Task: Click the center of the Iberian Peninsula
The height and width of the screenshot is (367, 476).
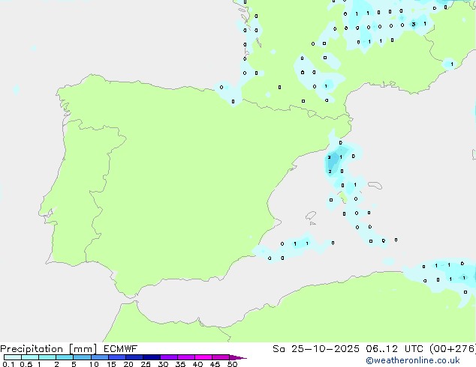Action: click(x=165, y=187)
